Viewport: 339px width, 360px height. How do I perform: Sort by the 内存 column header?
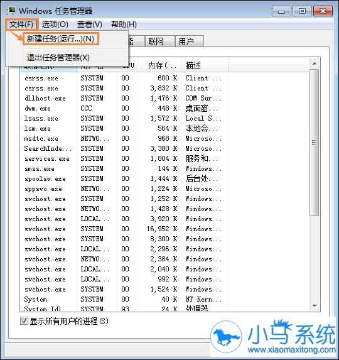coord(160,66)
